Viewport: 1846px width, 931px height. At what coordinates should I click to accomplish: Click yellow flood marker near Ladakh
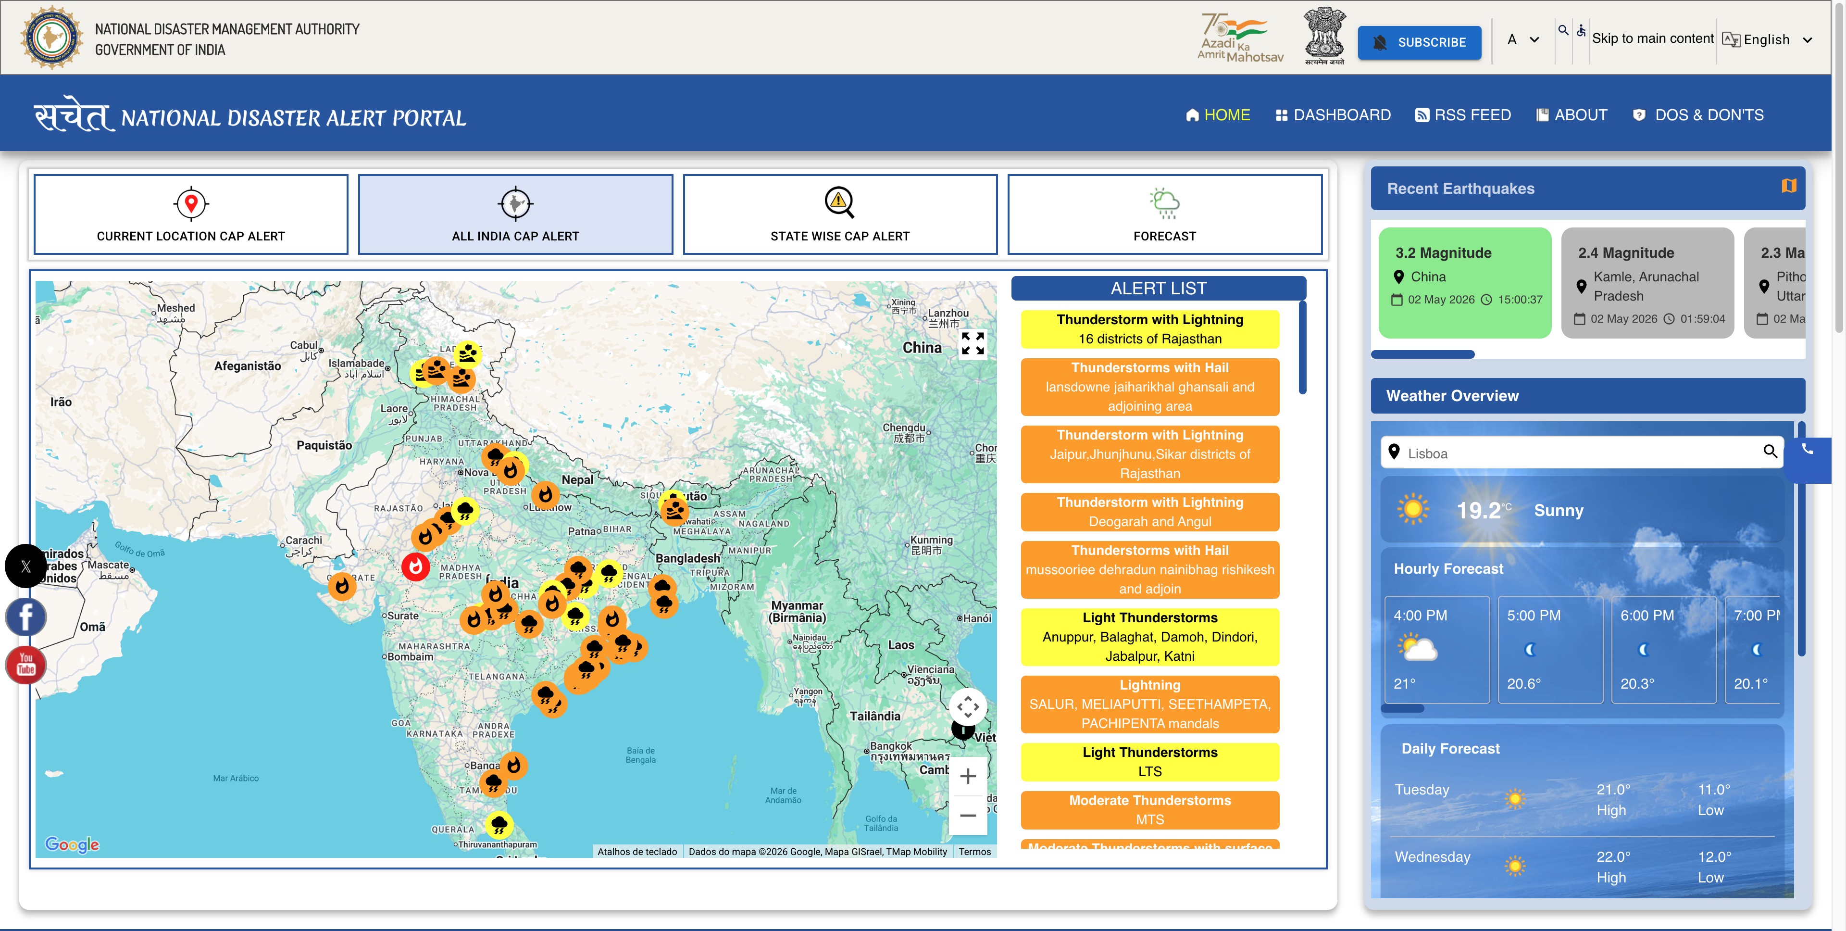(468, 353)
